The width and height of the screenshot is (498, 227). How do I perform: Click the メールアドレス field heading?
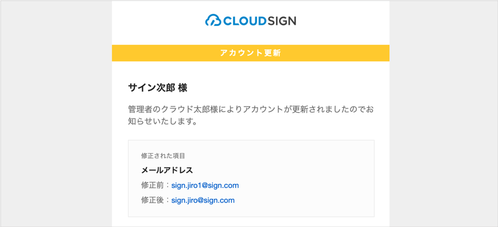(x=167, y=170)
